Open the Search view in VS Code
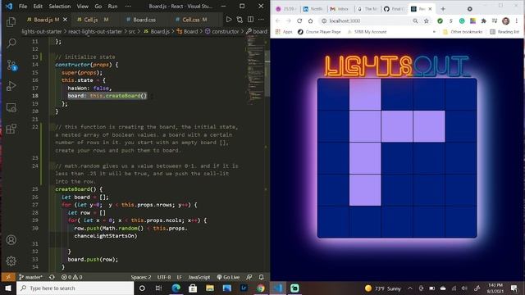 pyautogui.click(x=11, y=43)
